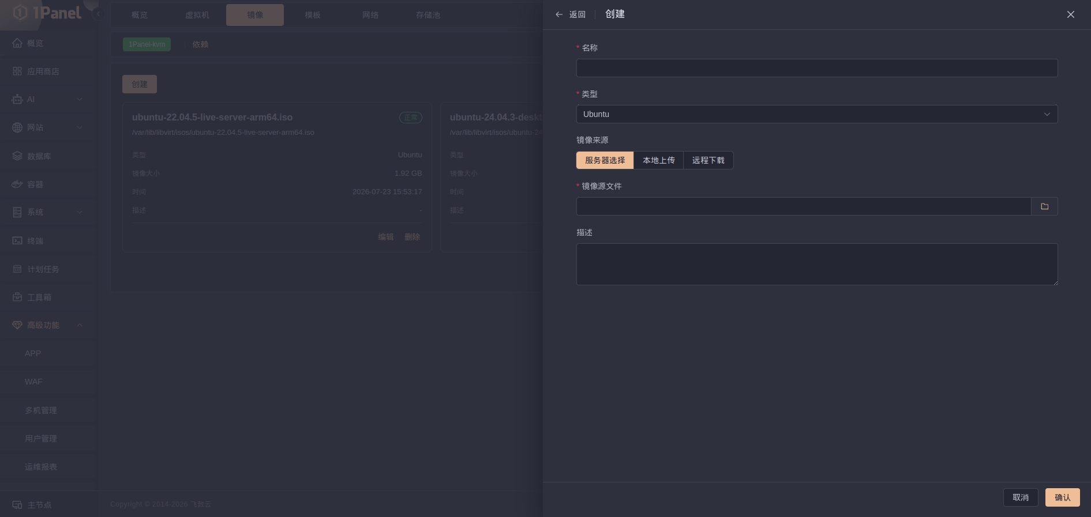Screen dimensions: 1091x517
Task: Click the 1Panel logo
Action: click(47, 13)
